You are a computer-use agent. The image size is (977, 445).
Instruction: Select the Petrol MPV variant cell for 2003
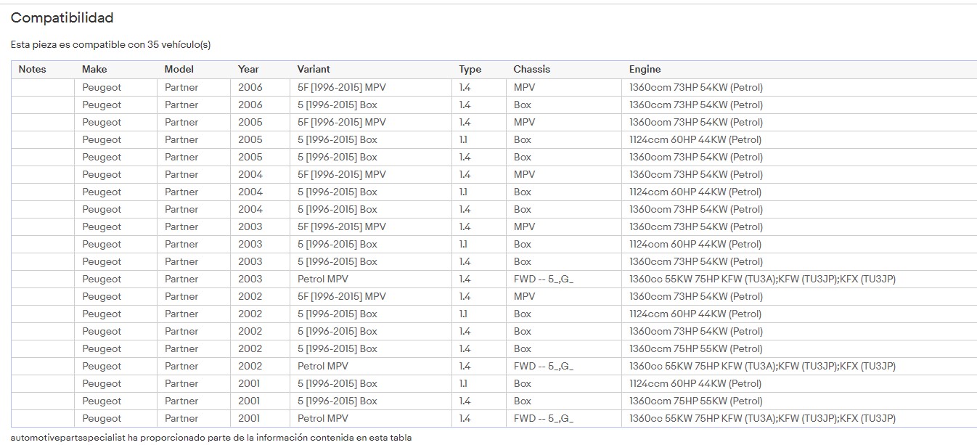coord(322,279)
